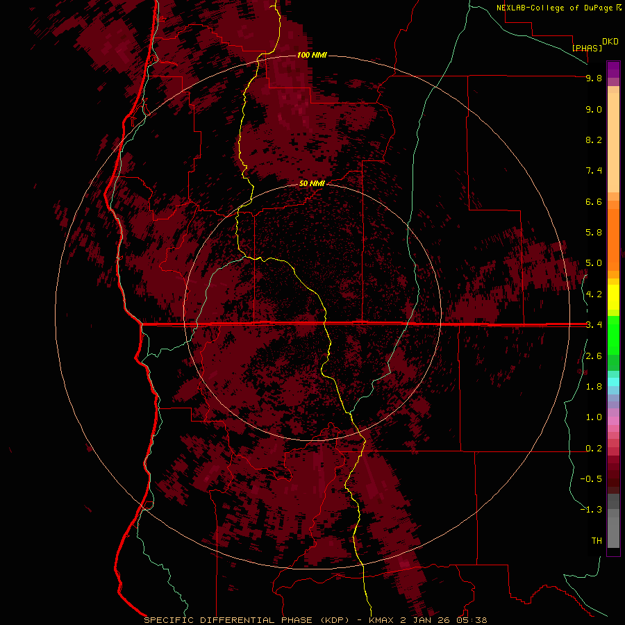The width and height of the screenshot is (625, 625).
Task: Click the 1.0 value on color scale
Action: (x=594, y=417)
